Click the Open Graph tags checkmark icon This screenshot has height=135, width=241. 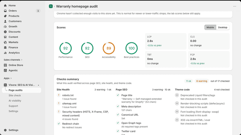pyautogui.click(x=118, y=123)
